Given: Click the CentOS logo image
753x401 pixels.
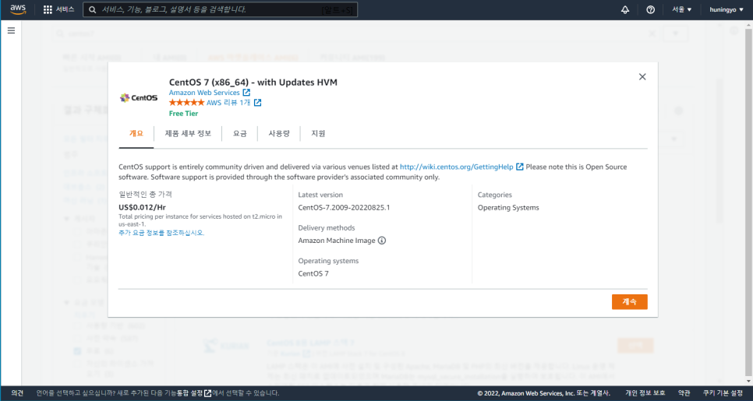Looking at the screenshot, I should pyautogui.click(x=138, y=98).
